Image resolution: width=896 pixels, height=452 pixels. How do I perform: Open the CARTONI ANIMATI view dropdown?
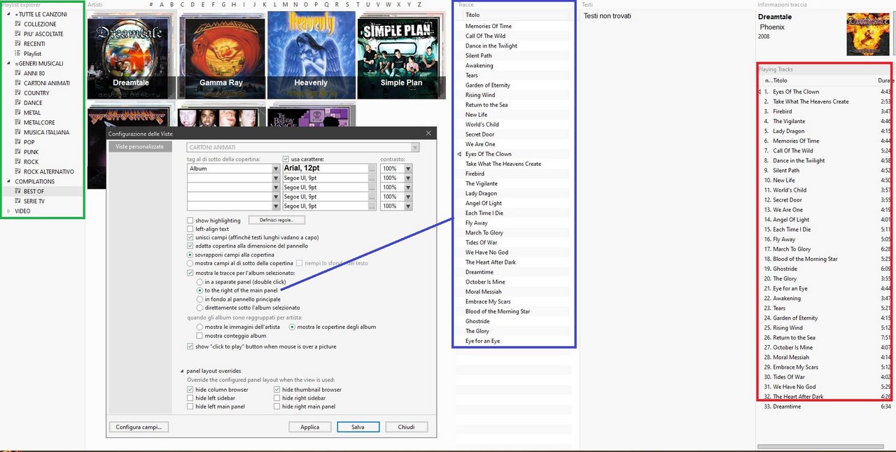[x=416, y=148]
